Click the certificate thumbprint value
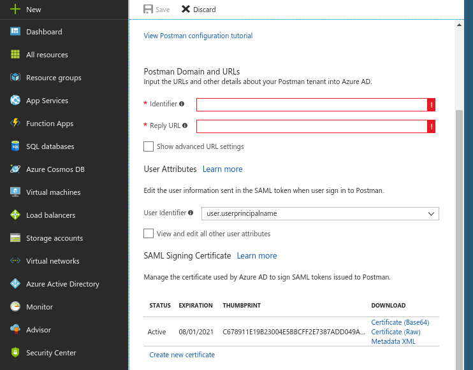 (294, 332)
